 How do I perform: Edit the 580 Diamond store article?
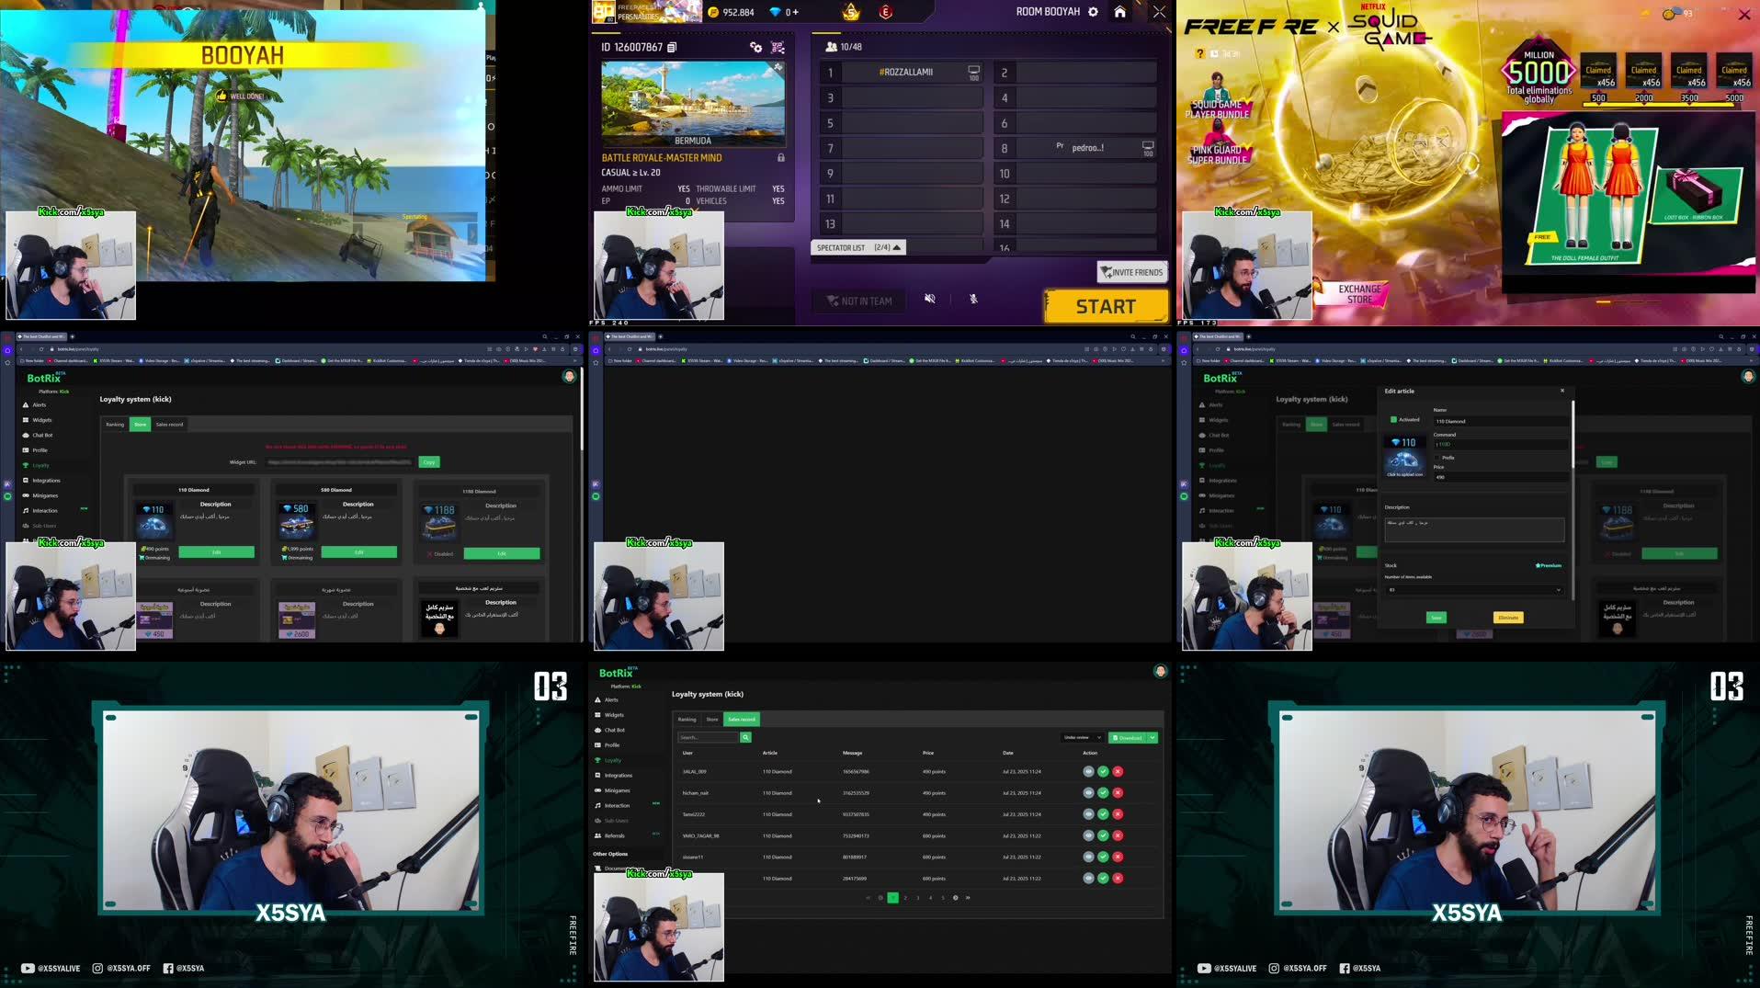point(358,551)
